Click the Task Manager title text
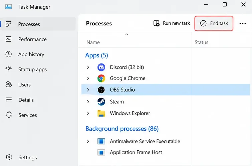The image size is (252, 166). tap(34, 7)
